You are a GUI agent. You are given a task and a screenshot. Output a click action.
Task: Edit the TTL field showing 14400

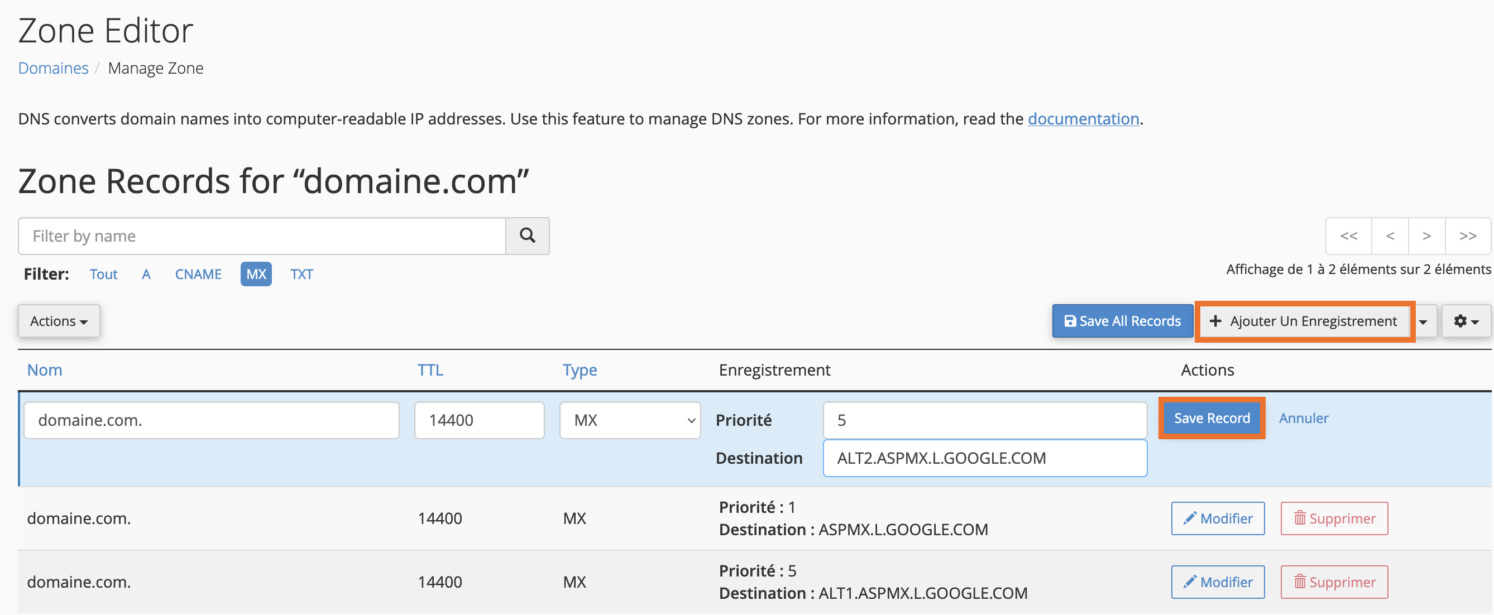coord(480,420)
